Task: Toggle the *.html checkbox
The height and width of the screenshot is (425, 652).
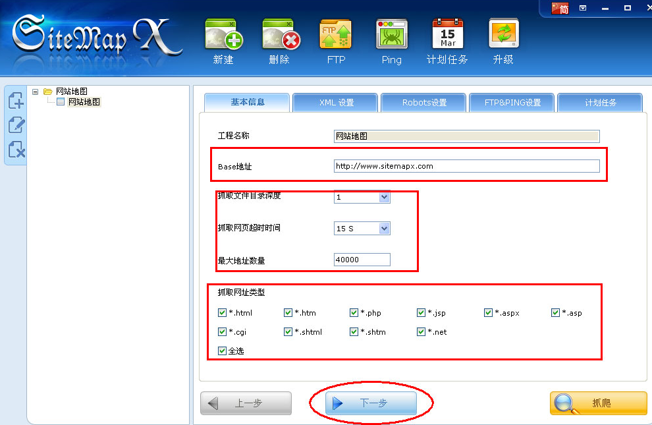Action: click(x=222, y=313)
